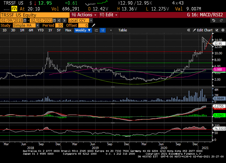This screenshot has height=163, width=226.
Task: Open the Table view
Action: click(x=123, y=30)
